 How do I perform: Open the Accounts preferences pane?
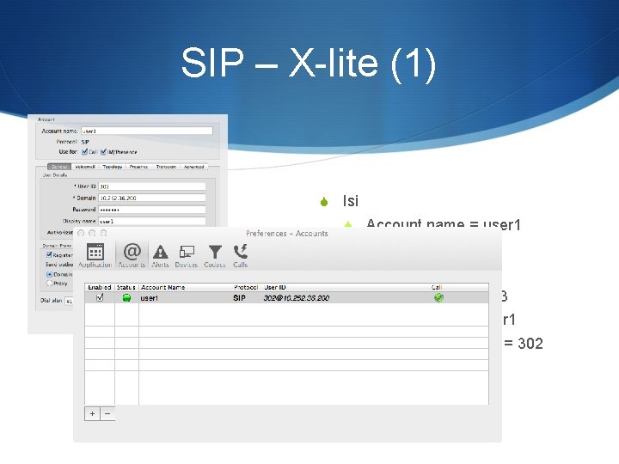pyautogui.click(x=132, y=256)
